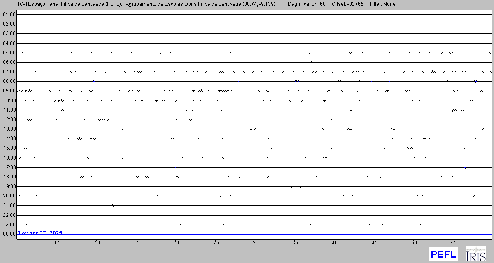Click the date label Ter out 07, 2025
Screen dimensions: 494x263
40,233
